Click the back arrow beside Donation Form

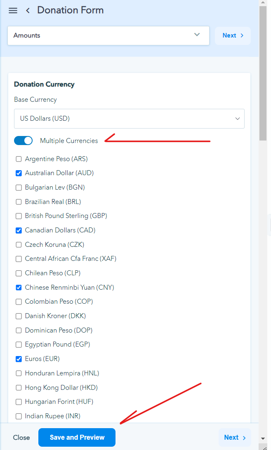click(28, 10)
